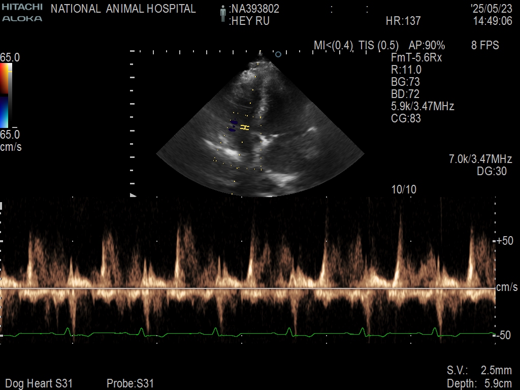Click the Doppler baseline cm/s label
Image resolution: width=520 pixels, height=390 pixels.
pos(506,287)
